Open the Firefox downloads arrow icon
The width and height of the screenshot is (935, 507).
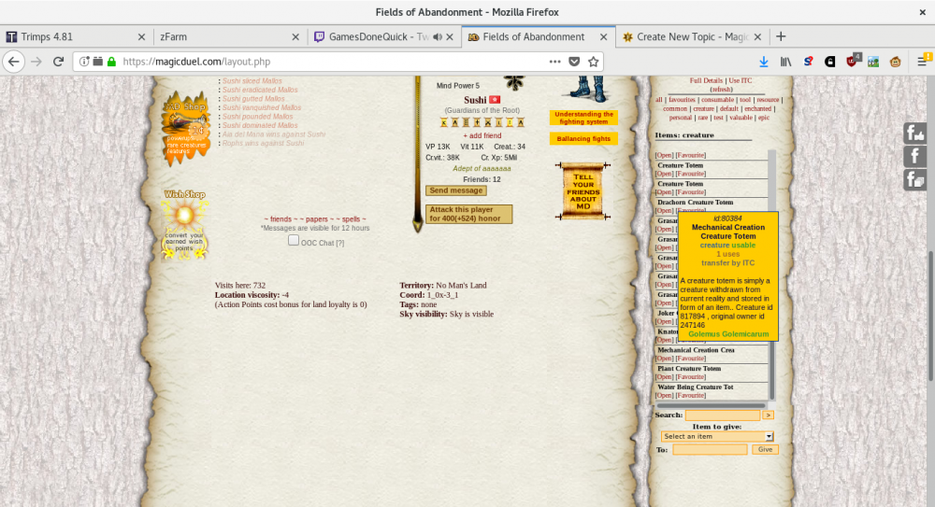763,62
